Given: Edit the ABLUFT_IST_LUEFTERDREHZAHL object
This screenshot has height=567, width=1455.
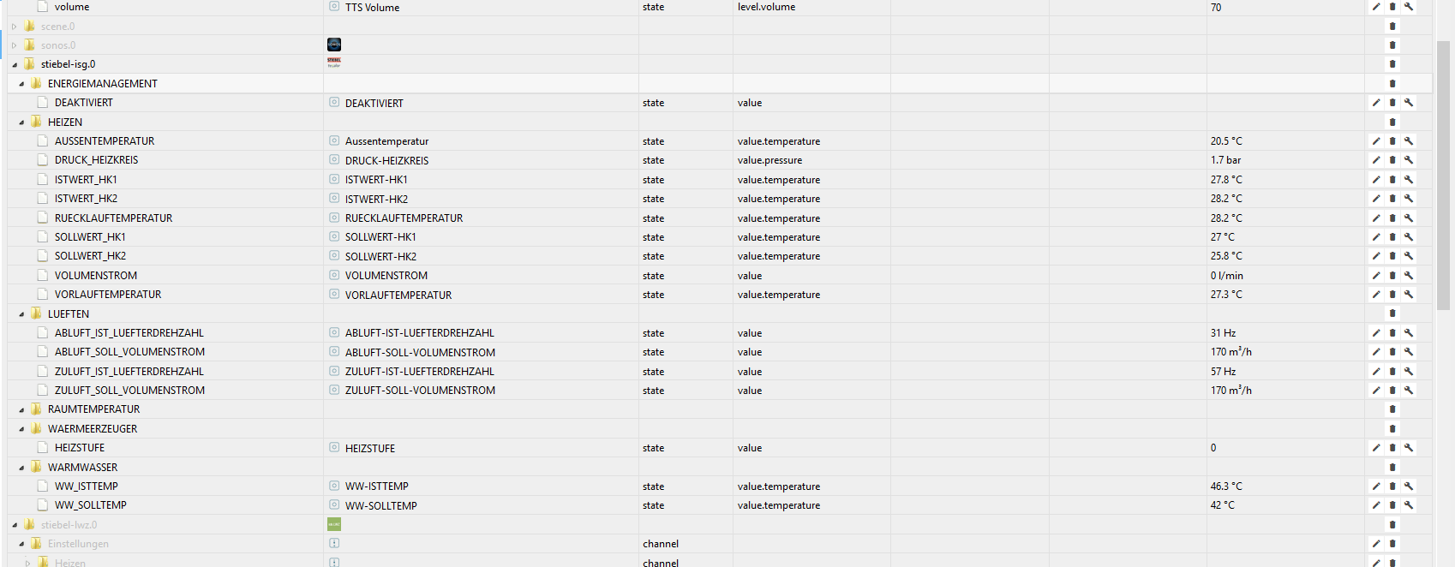Looking at the screenshot, I should (1376, 333).
